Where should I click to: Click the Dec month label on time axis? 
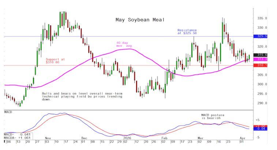[x=84, y=138]
